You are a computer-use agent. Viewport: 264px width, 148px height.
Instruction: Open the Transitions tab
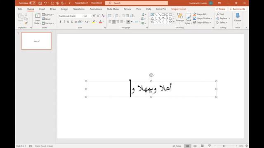(79, 9)
